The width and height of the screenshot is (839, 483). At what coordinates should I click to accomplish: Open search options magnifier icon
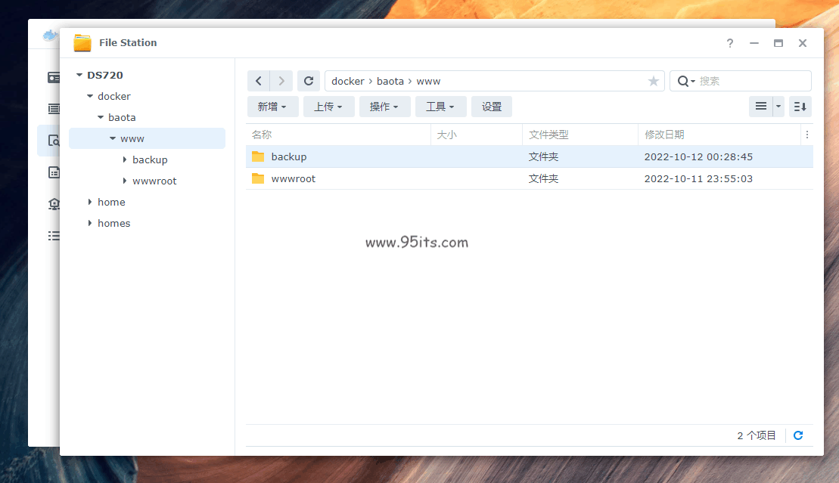click(685, 82)
